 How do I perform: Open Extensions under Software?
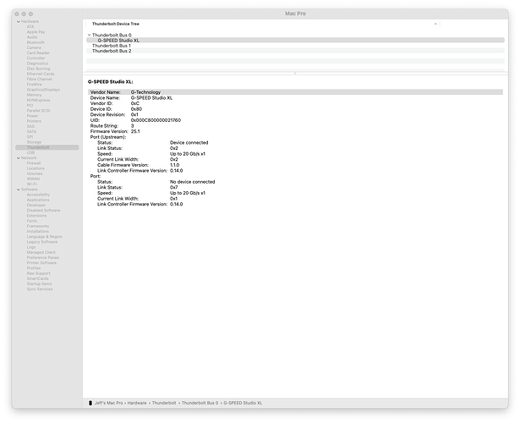point(36,216)
